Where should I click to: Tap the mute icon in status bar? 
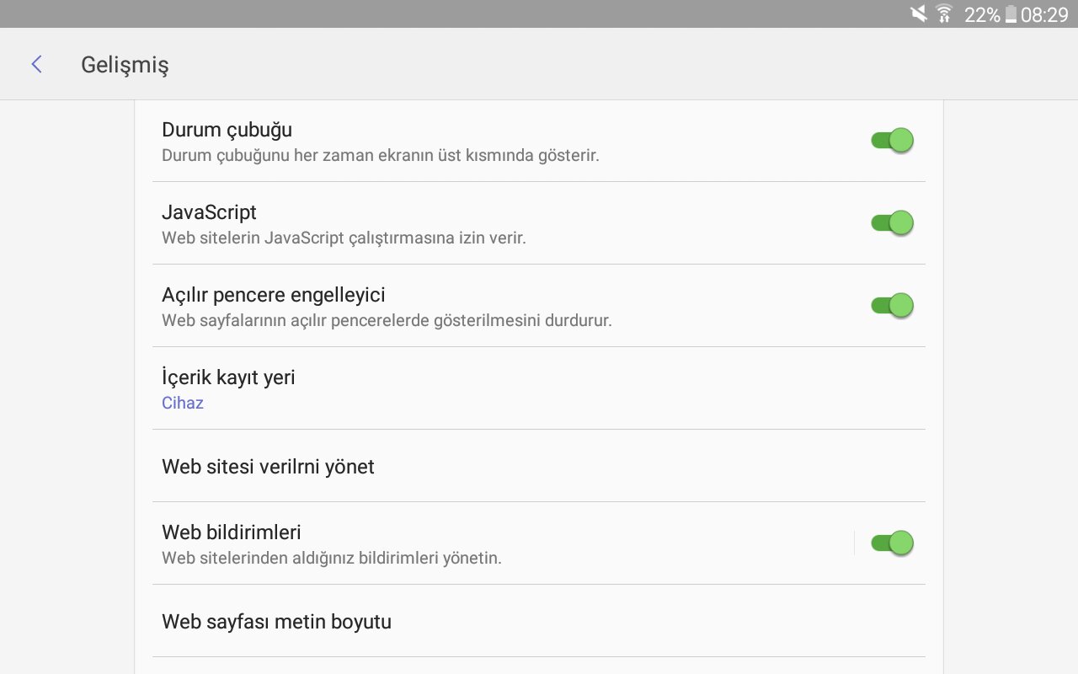919,13
